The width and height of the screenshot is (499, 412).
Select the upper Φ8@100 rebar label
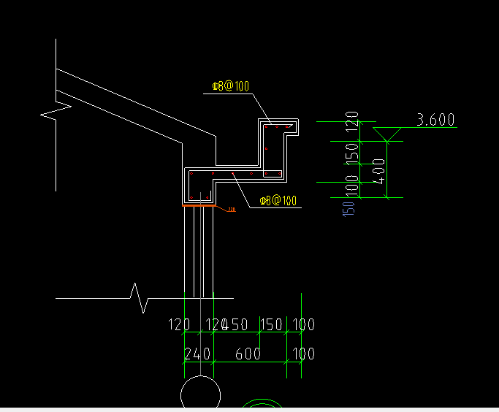coord(230,86)
